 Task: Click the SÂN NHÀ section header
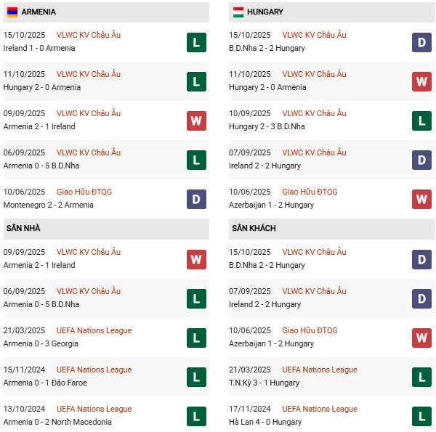coord(23,229)
